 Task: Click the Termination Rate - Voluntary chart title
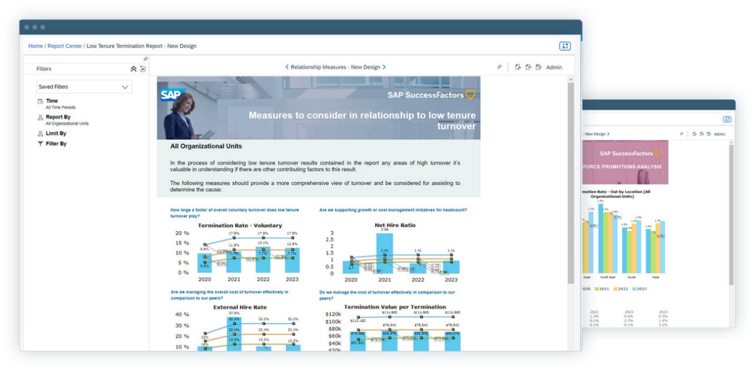[239, 225]
